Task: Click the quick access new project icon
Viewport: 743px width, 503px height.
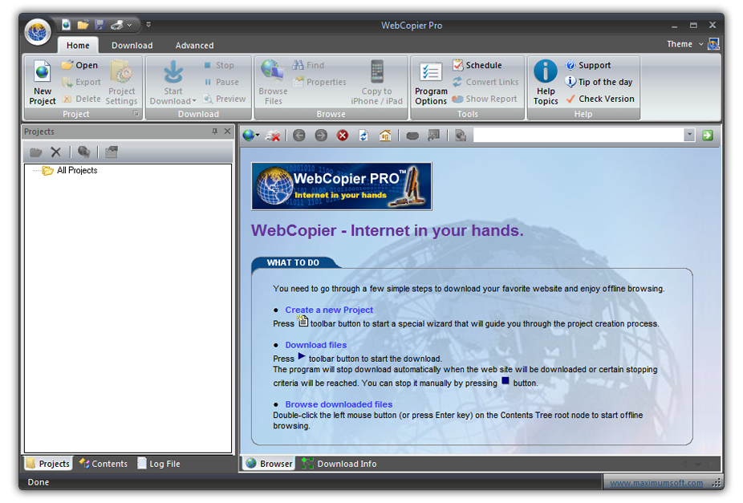Action: 67,24
